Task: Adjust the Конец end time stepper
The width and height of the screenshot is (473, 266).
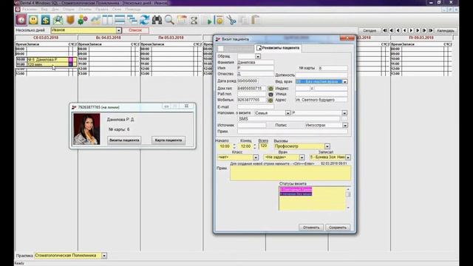Action: click(x=255, y=146)
